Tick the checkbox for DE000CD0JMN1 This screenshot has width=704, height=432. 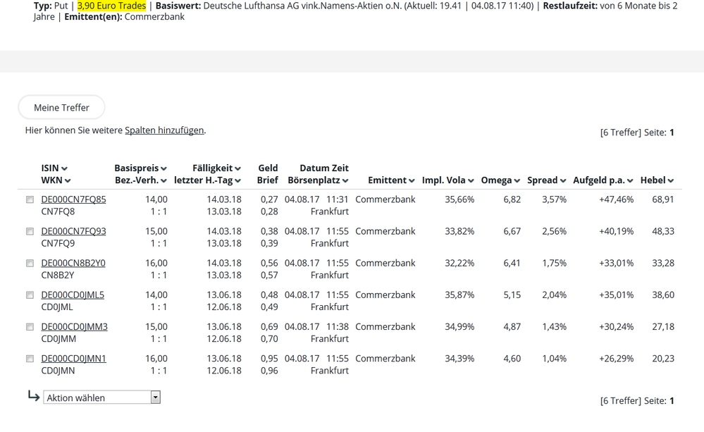(30, 359)
